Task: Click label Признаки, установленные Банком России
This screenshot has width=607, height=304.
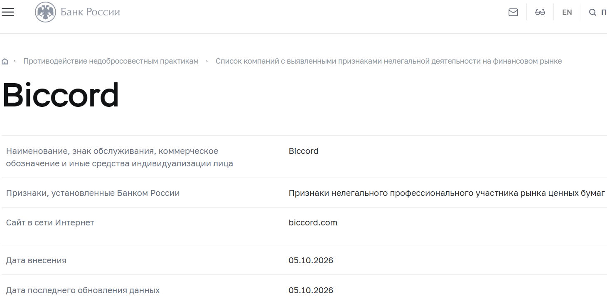Action: point(93,193)
